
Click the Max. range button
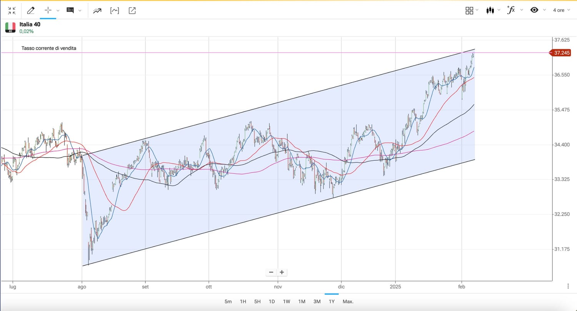(348, 301)
